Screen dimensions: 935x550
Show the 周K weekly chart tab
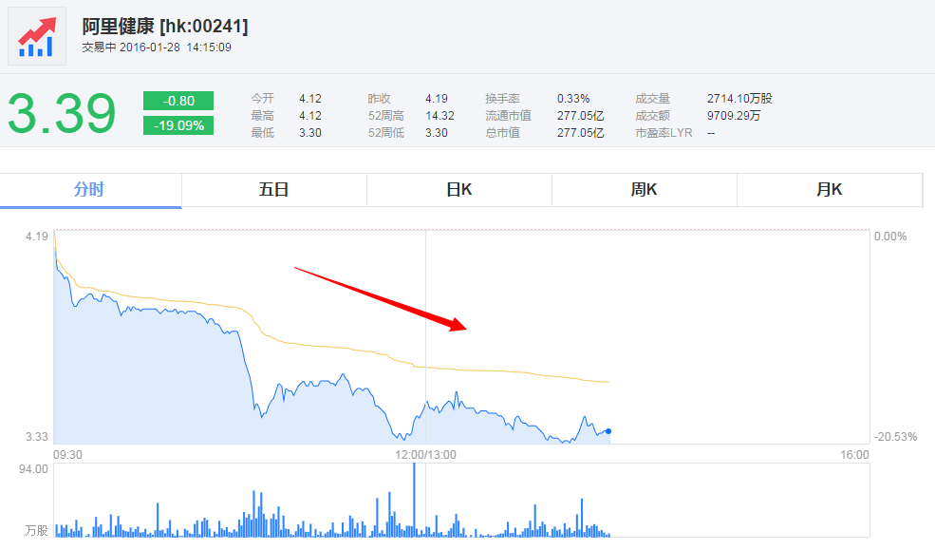coord(644,190)
